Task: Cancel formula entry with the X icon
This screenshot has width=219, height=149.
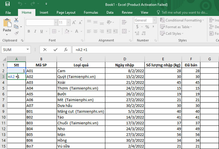Action: 45,50
